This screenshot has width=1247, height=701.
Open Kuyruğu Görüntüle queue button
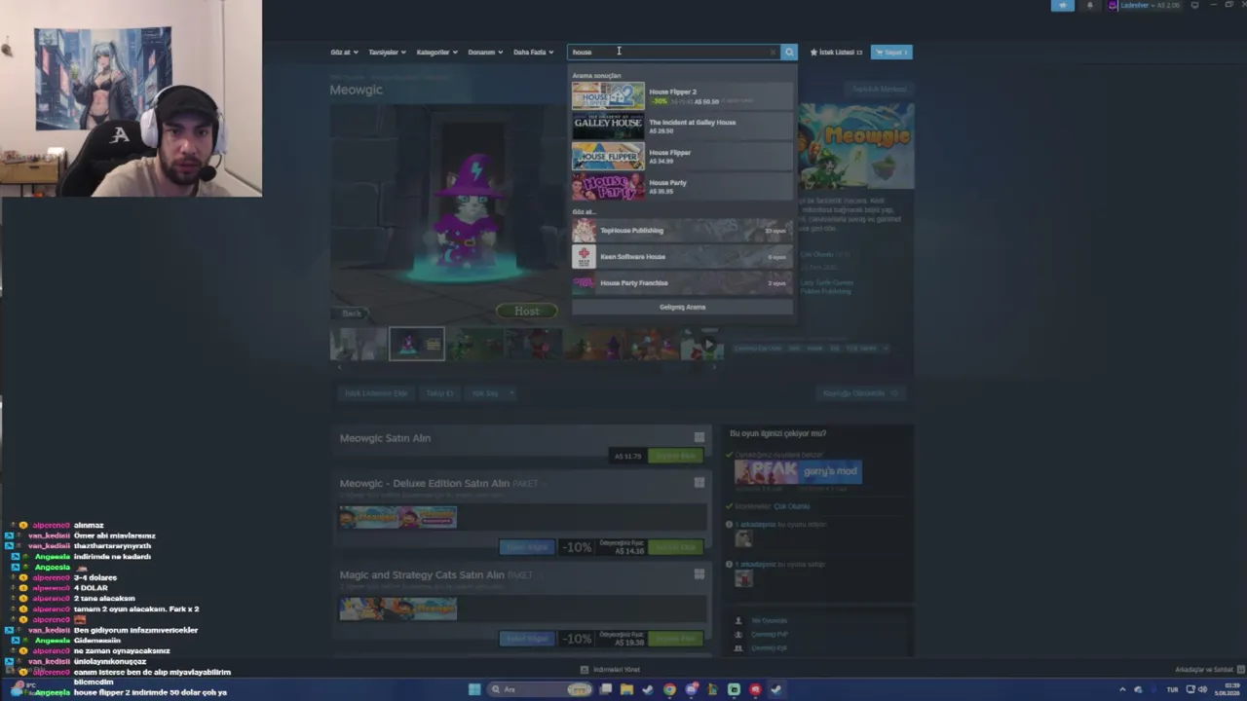tap(860, 393)
